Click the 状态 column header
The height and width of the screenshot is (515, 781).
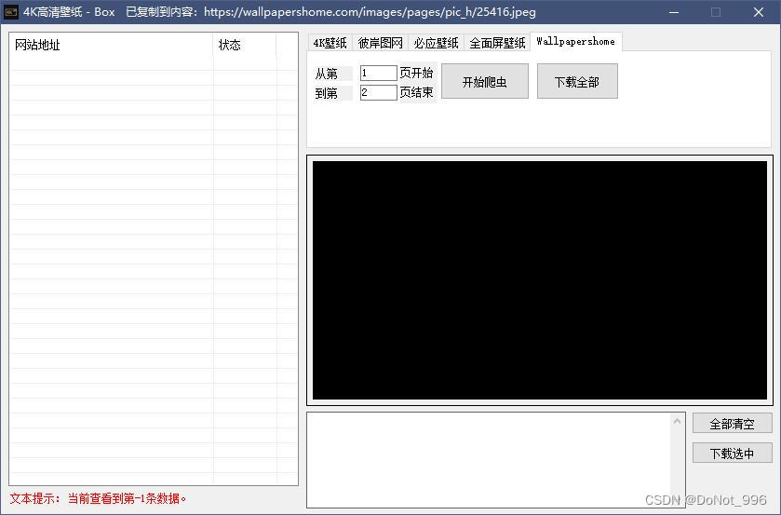(245, 45)
